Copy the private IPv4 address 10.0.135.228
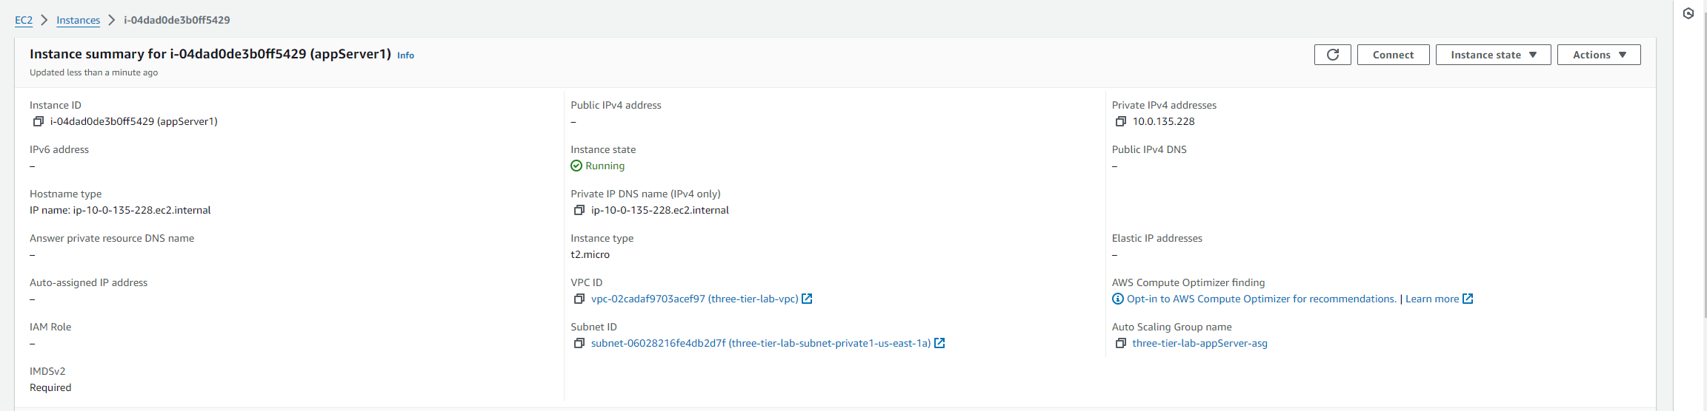This screenshot has width=1707, height=411. point(1120,121)
